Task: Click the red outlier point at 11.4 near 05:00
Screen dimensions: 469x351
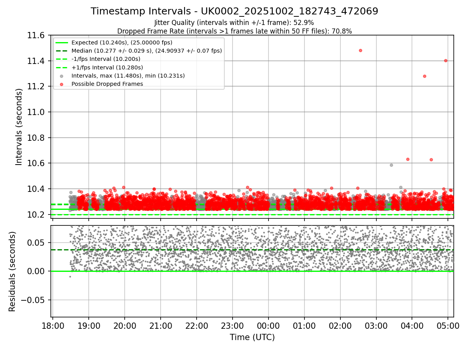Action: tap(446, 60)
